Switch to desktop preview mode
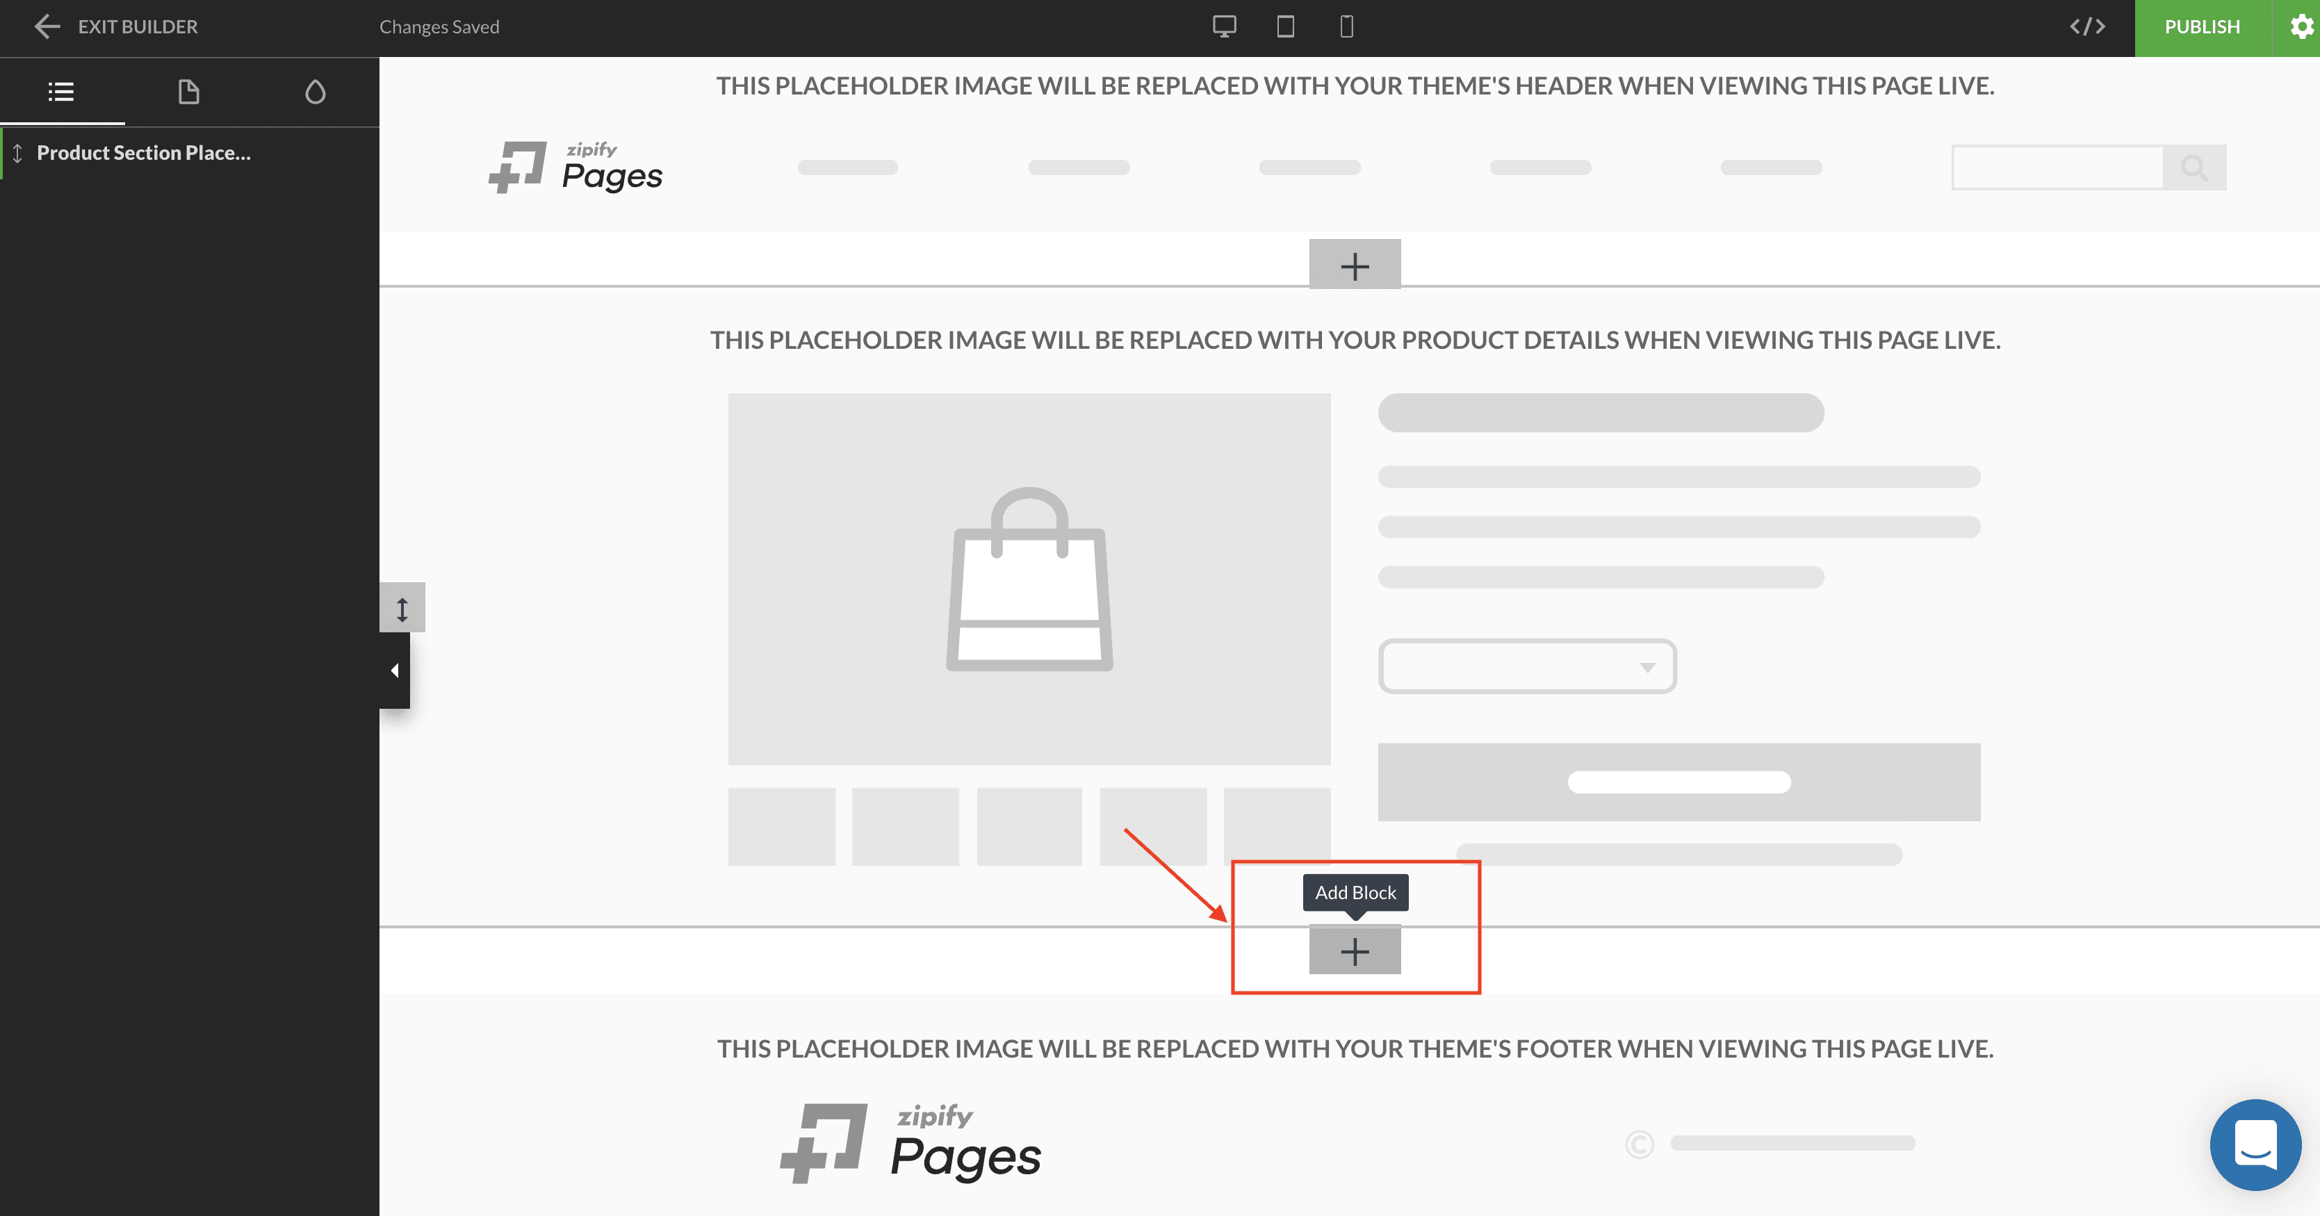 [x=1224, y=27]
